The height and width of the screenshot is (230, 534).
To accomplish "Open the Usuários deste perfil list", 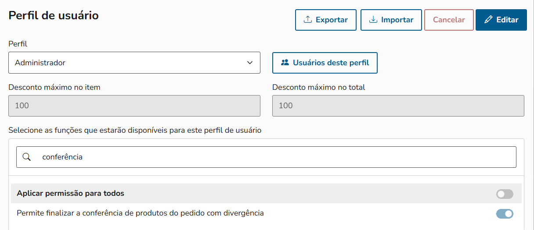I will pos(331,63).
